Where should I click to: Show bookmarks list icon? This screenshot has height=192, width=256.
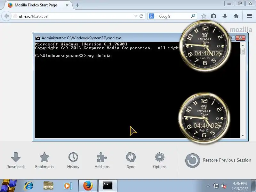[213, 16]
